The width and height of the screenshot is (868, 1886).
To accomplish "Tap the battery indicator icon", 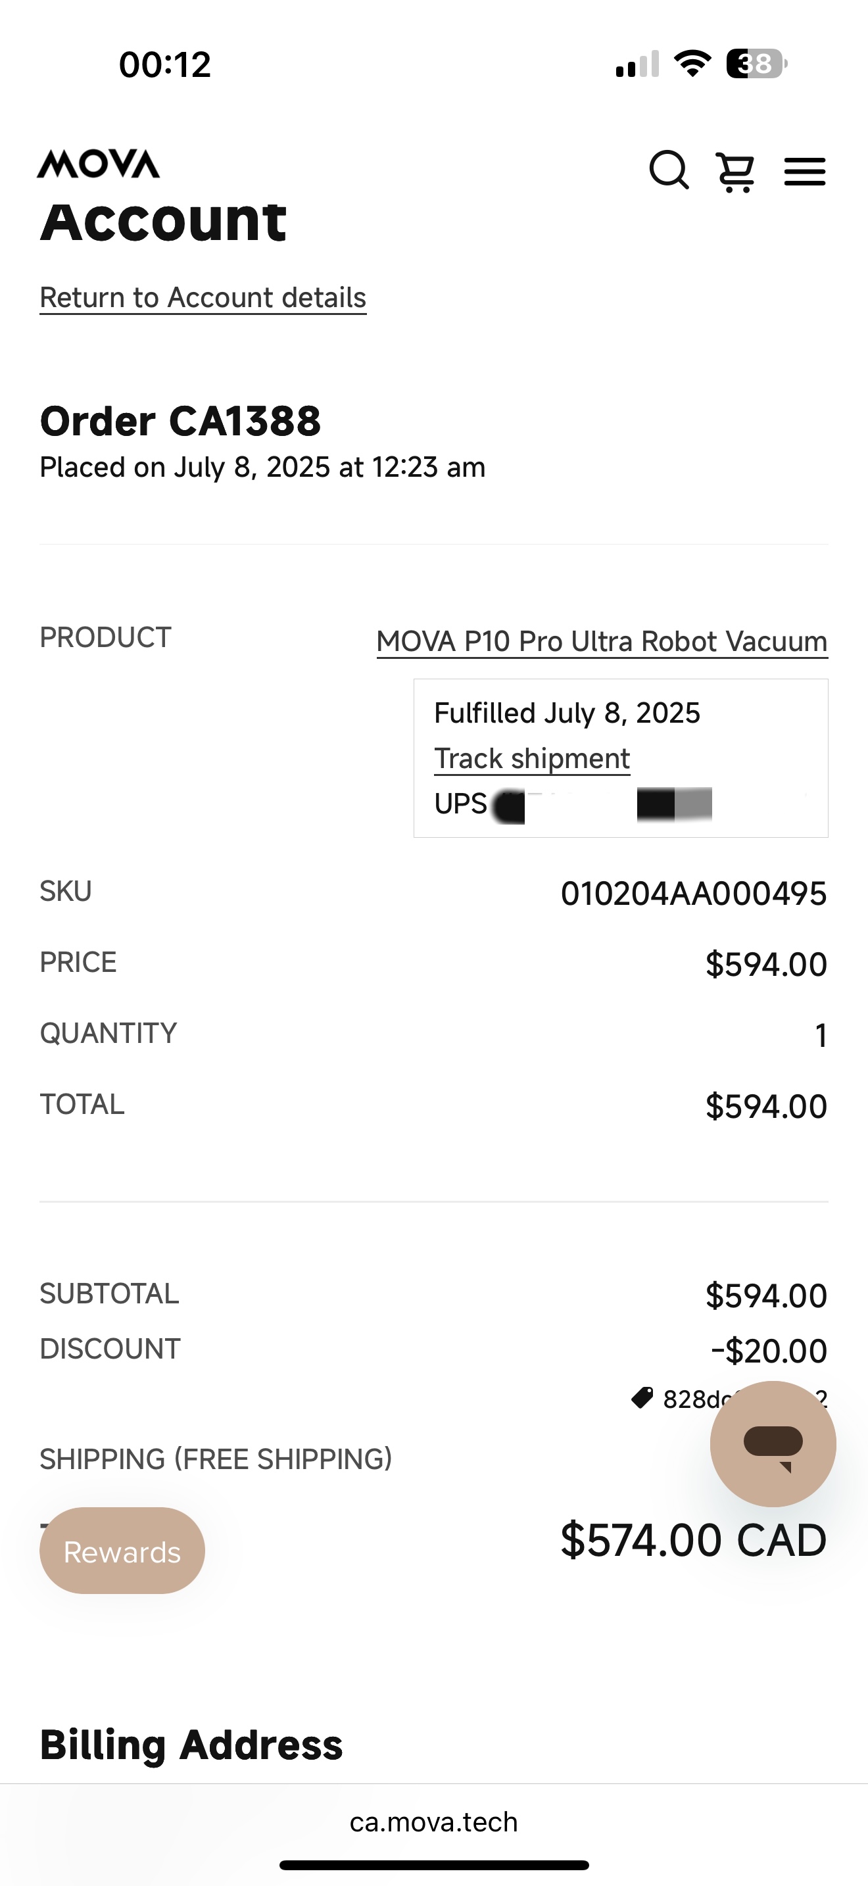I will (756, 64).
